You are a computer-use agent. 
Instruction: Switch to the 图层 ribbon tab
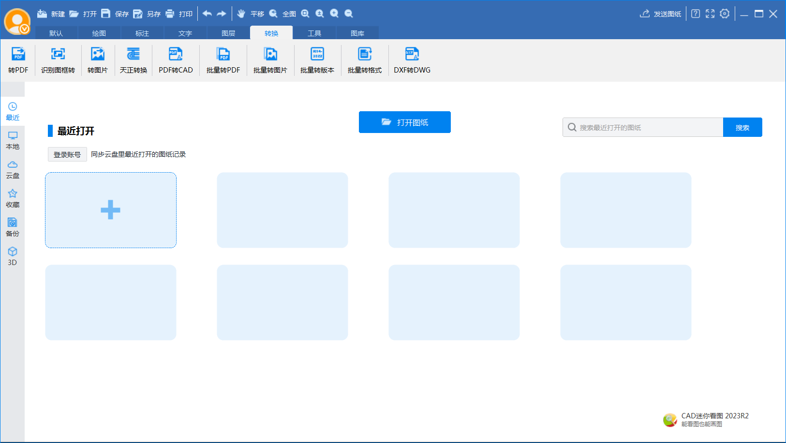point(228,33)
